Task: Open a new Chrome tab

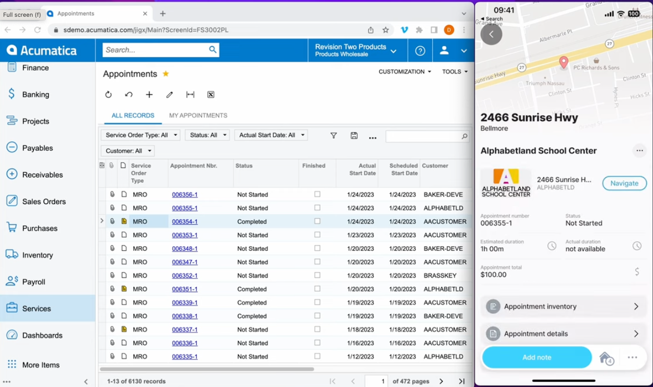Action: tap(163, 14)
